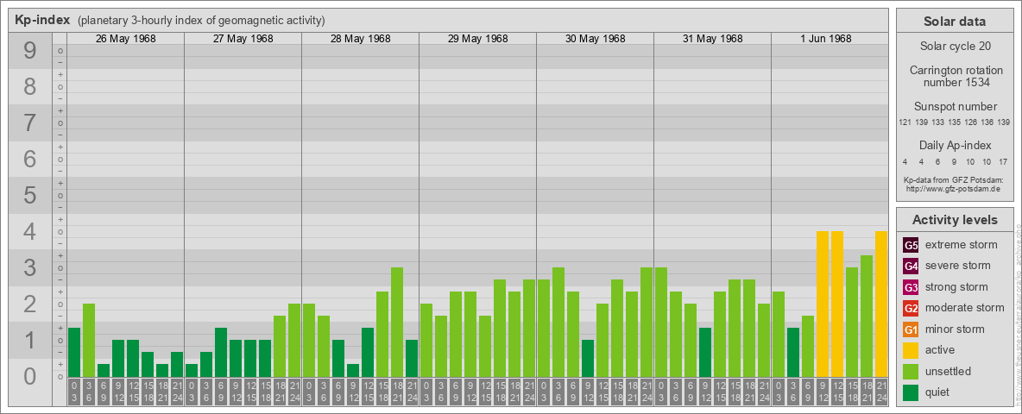This screenshot has height=414, width=1022.
Task: Open the gfz-potsdam.de data source link
Action: pyautogui.click(x=955, y=189)
